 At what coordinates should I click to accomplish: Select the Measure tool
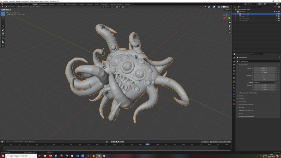[3, 42]
